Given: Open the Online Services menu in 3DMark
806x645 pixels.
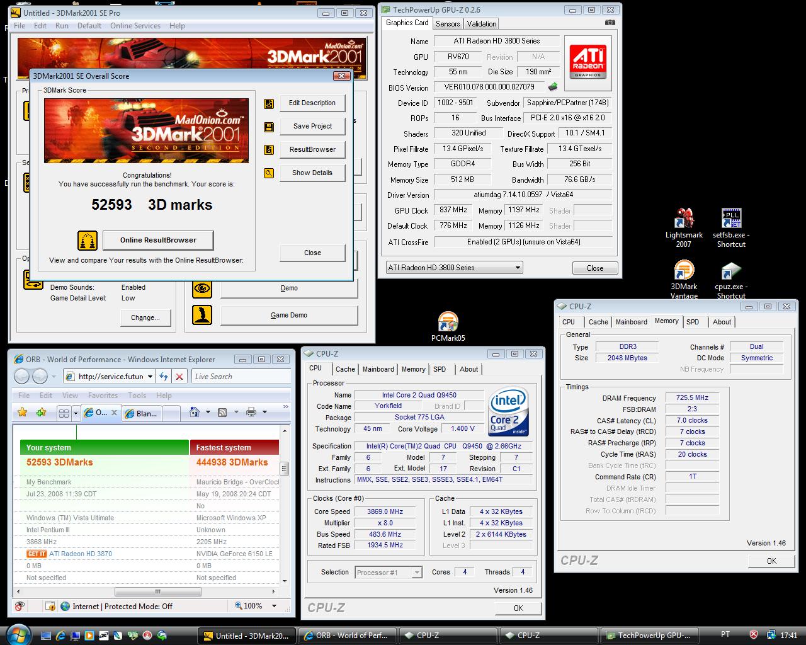Looking at the screenshot, I should click(135, 26).
